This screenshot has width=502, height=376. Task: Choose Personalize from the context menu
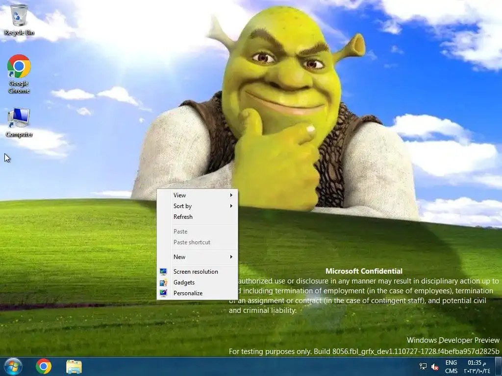197,293
